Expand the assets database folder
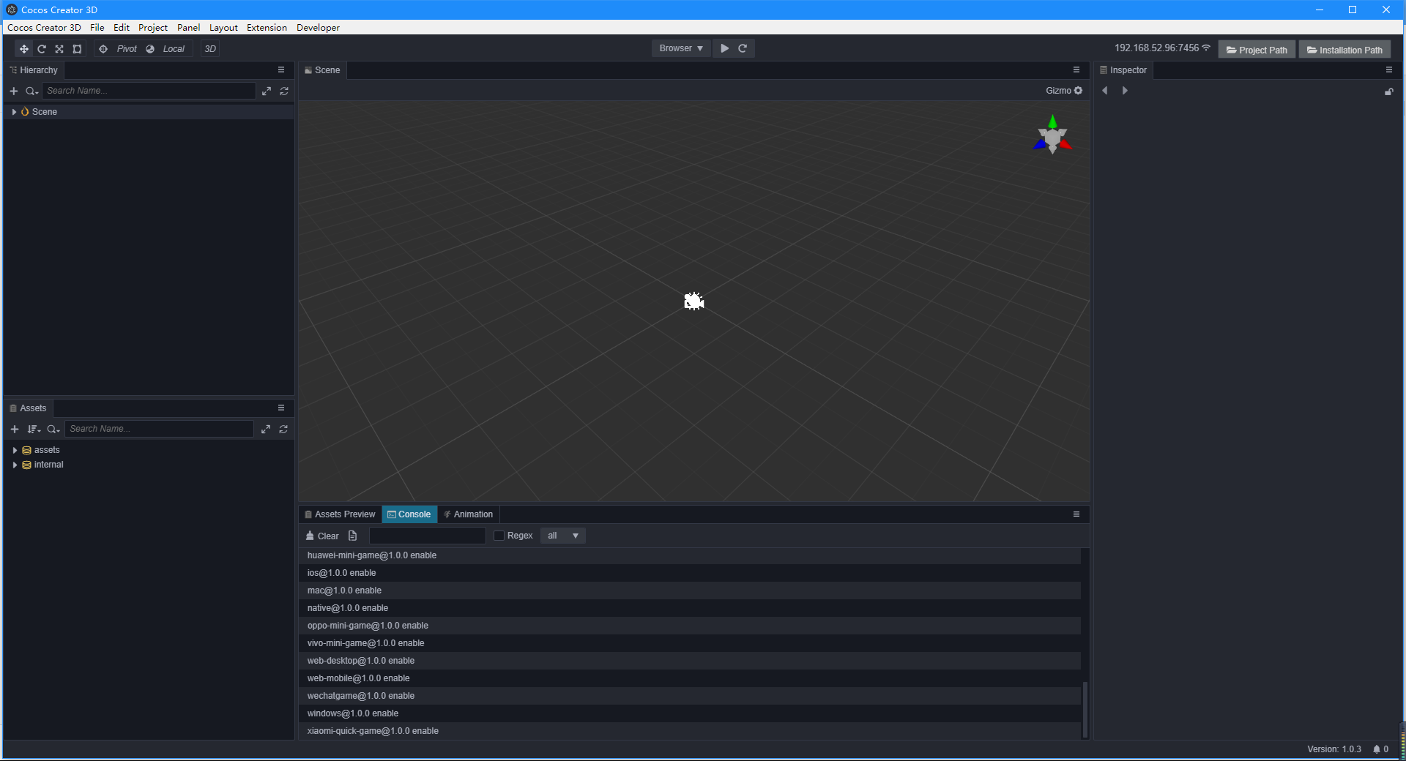Image resolution: width=1406 pixels, height=761 pixels. click(x=15, y=450)
